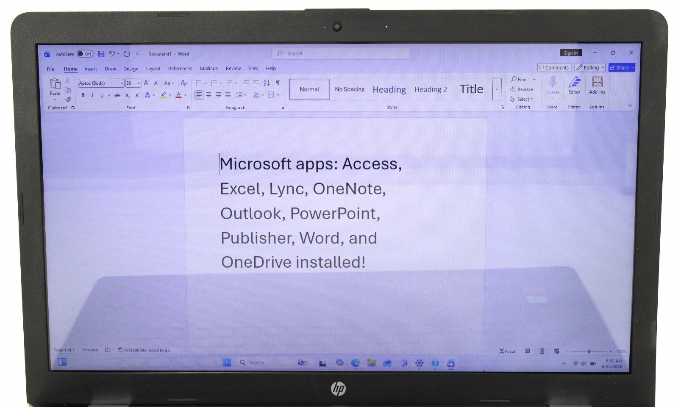Switch to the Insert tab

91,69
